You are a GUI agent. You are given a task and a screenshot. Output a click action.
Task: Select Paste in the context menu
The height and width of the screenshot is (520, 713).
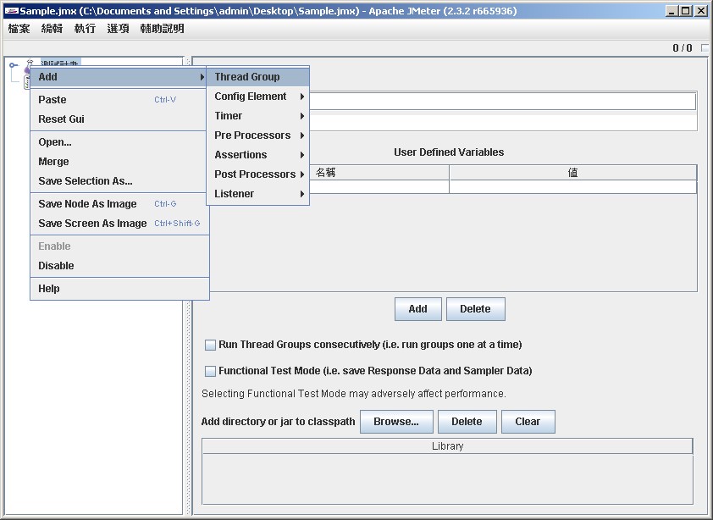tap(119, 100)
